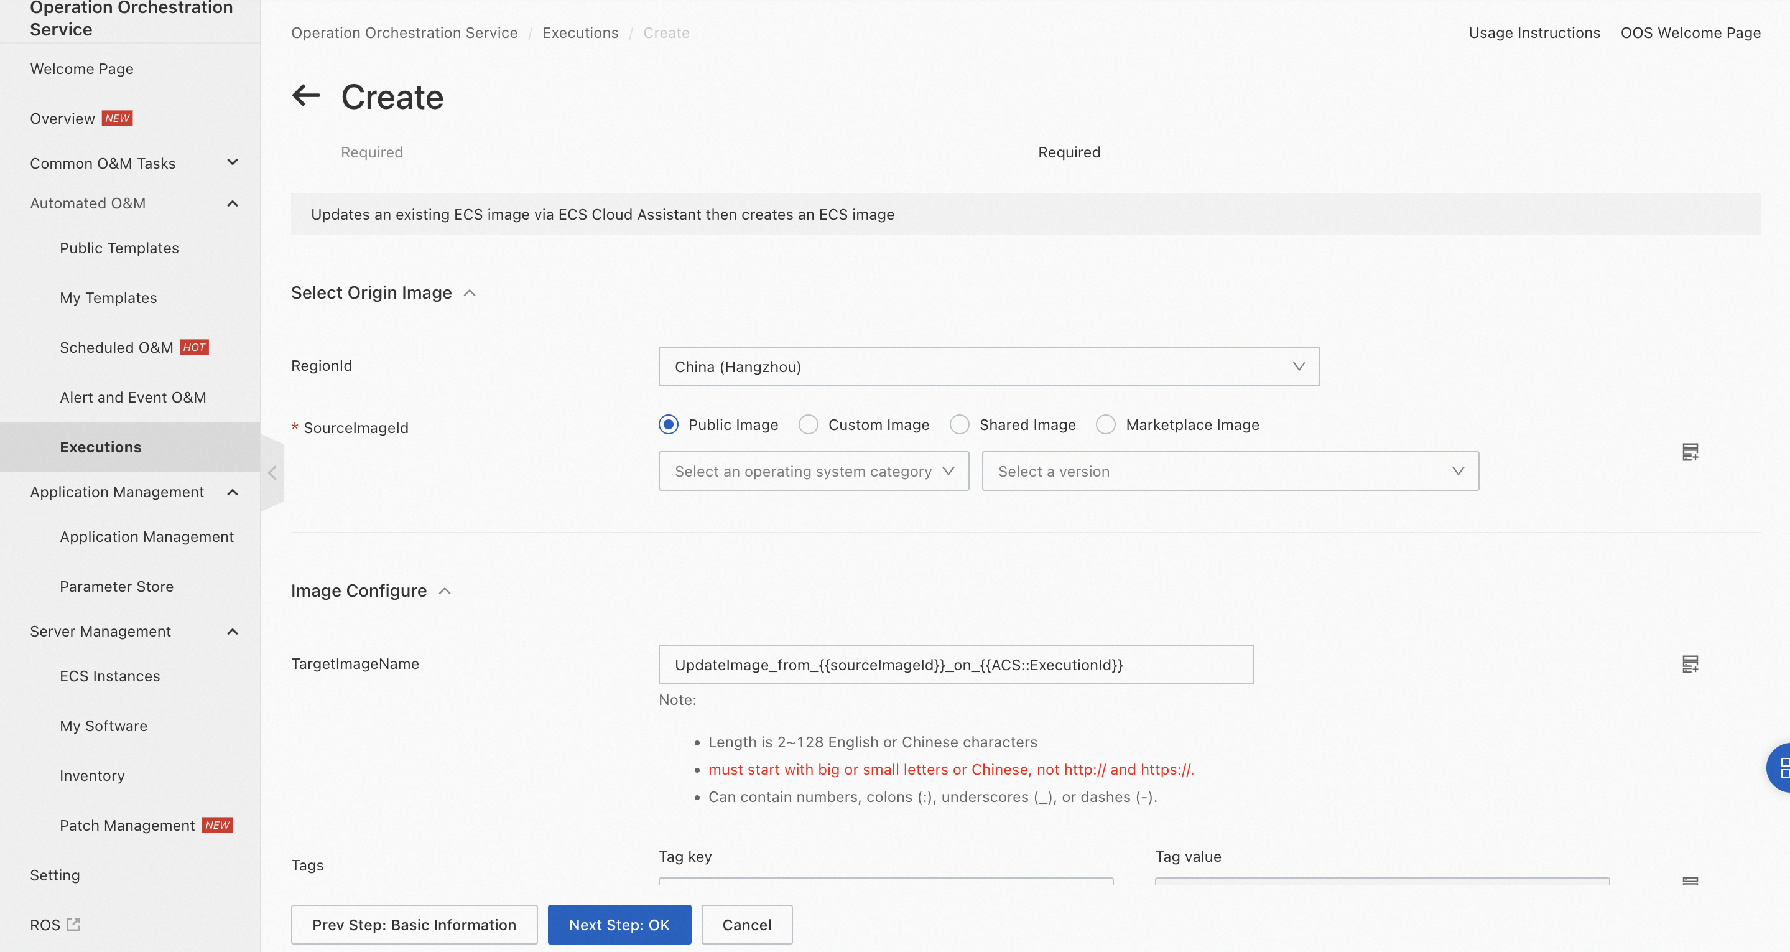Click the parameter icon next to SourceImageId
This screenshot has width=1790, height=952.
(1689, 452)
